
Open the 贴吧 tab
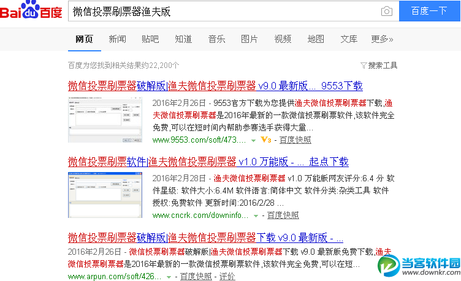(150, 39)
